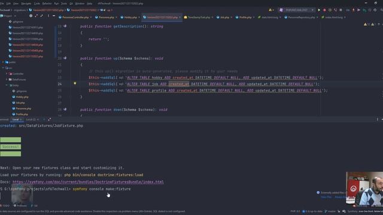
Task: Open Profile.php in the Entity folder
Action: point(22,114)
